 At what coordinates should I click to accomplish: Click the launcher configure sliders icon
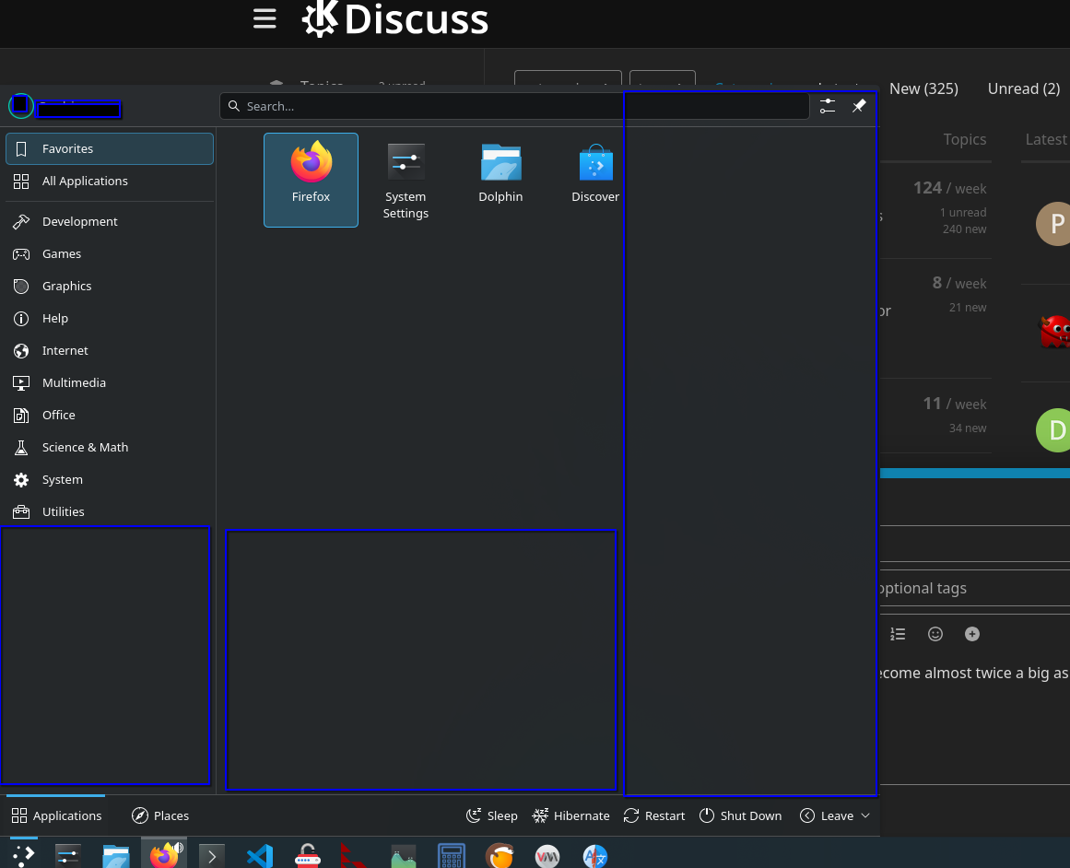(x=827, y=106)
